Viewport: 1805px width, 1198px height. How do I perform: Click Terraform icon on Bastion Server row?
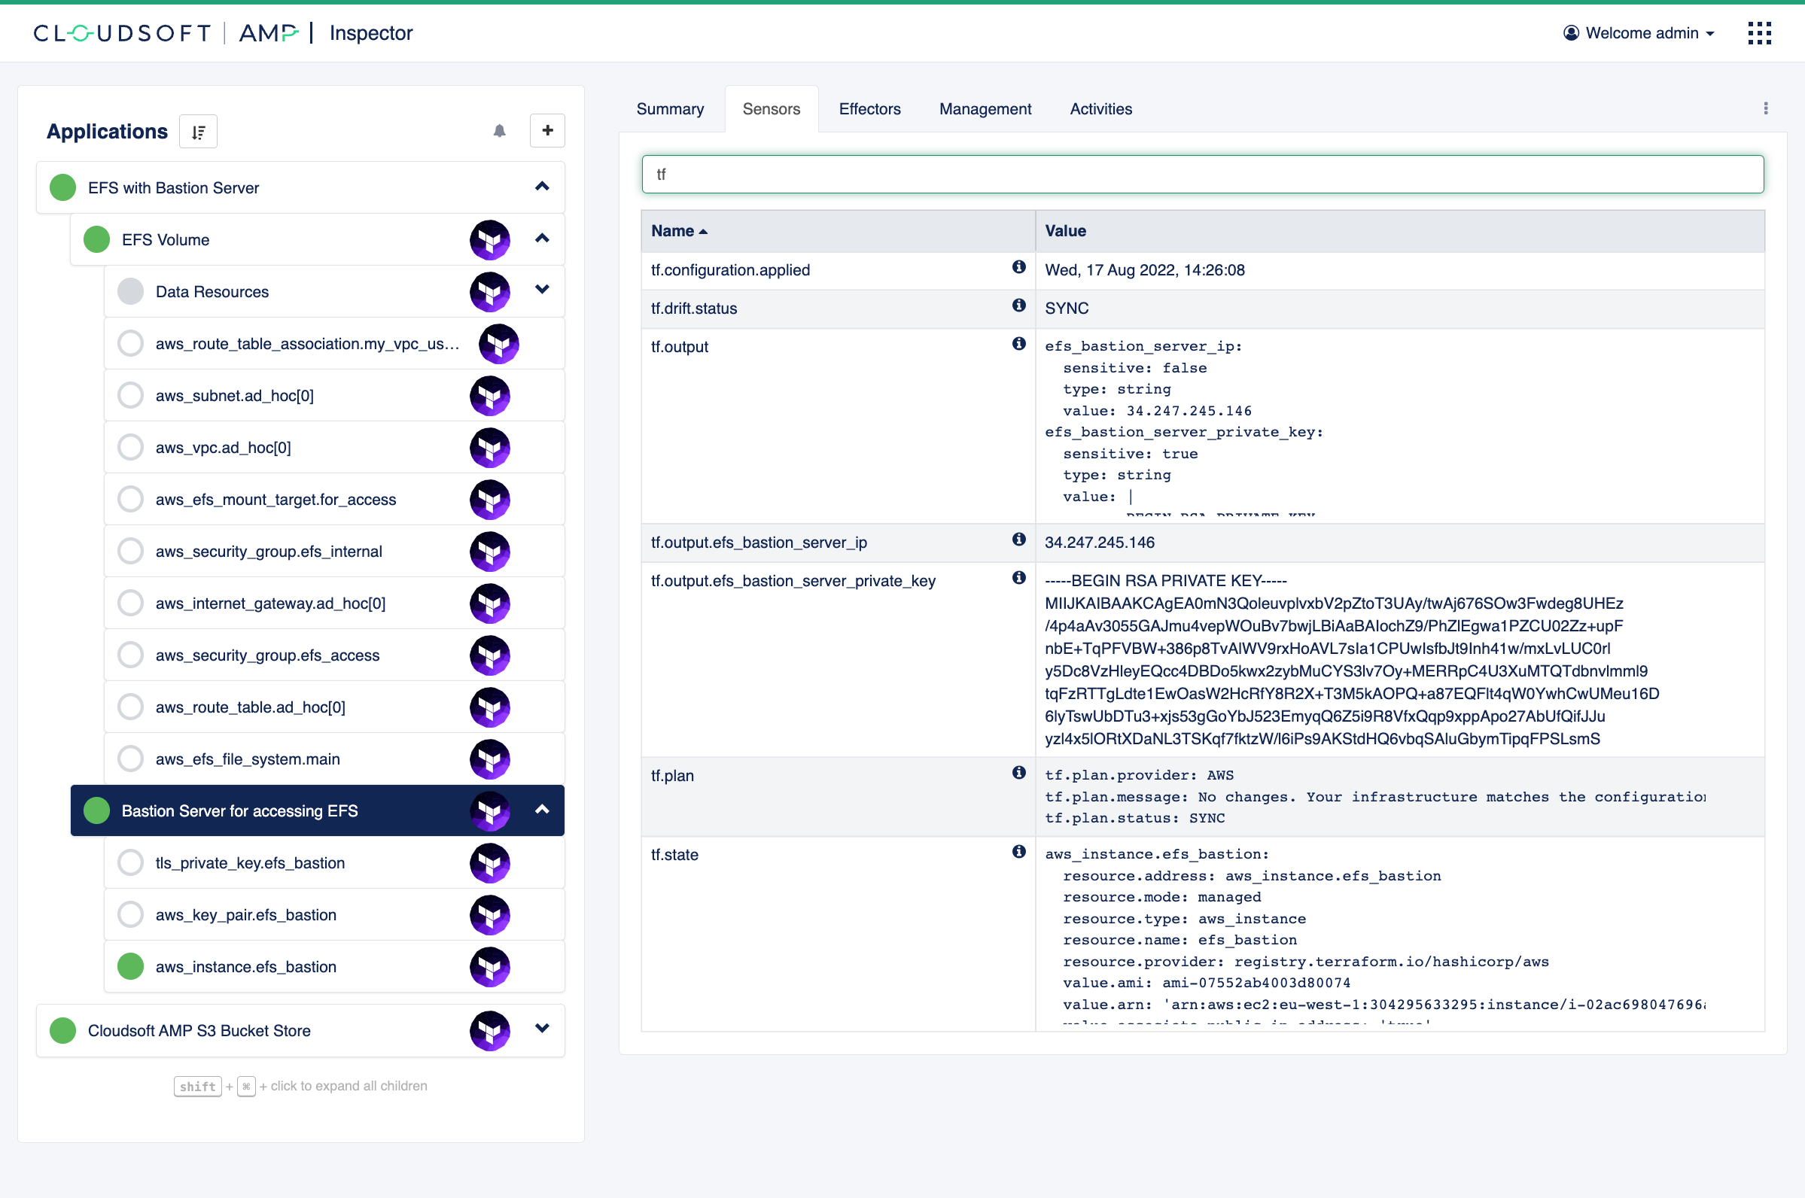pyautogui.click(x=490, y=810)
